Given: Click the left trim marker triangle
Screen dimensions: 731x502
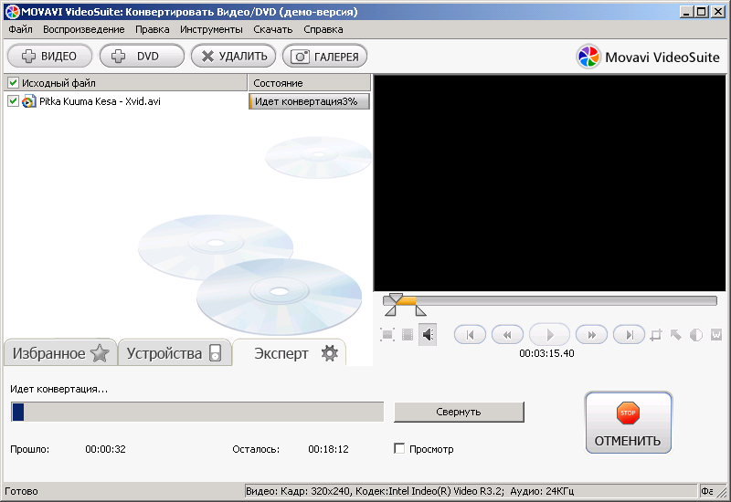Looking at the screenshot, I should click(391, 310).
